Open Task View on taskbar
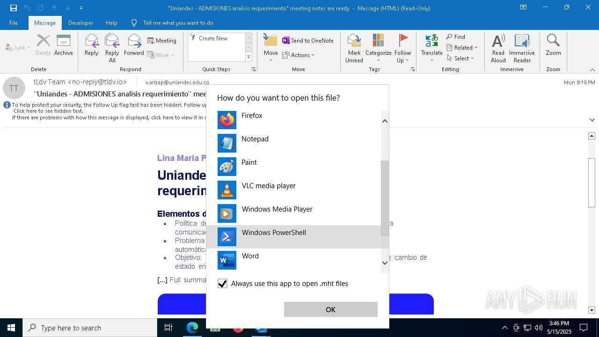This screenshot has width=599, height=337. 168,328
